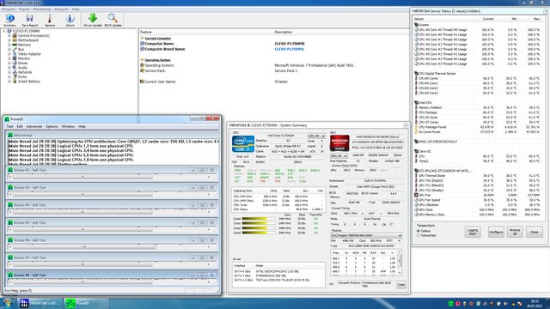Click the AMD Radeon graphics logo
550x309 pixels.
(339, 143)
